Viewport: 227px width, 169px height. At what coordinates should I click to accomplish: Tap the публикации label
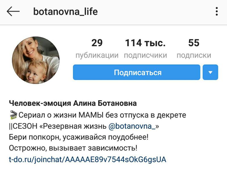point(97,55)
